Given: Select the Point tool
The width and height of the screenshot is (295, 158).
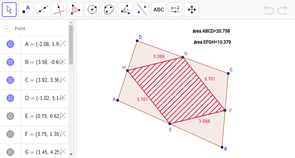Looking at the screenshot, I should coord(26,10).
